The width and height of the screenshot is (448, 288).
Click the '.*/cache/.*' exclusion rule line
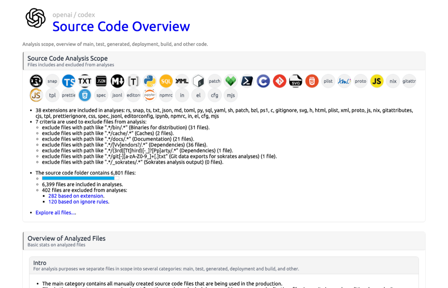coord(108,133)
